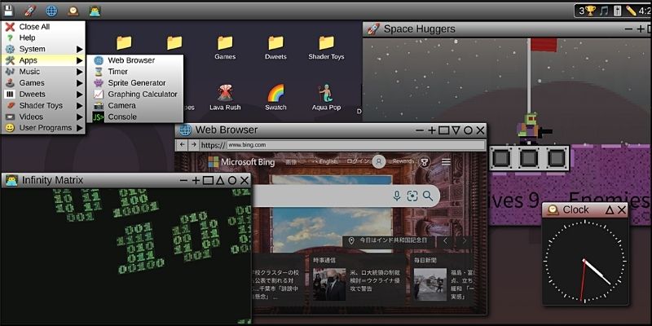Select the Space Huggers rocket icon in taskbar
The height and width of the screenshot is (326, 652).
pos(30,11)
